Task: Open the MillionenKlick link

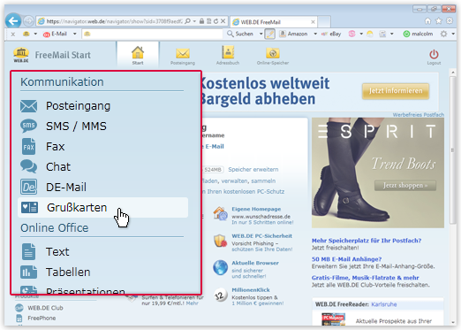Action: [251, 290]
